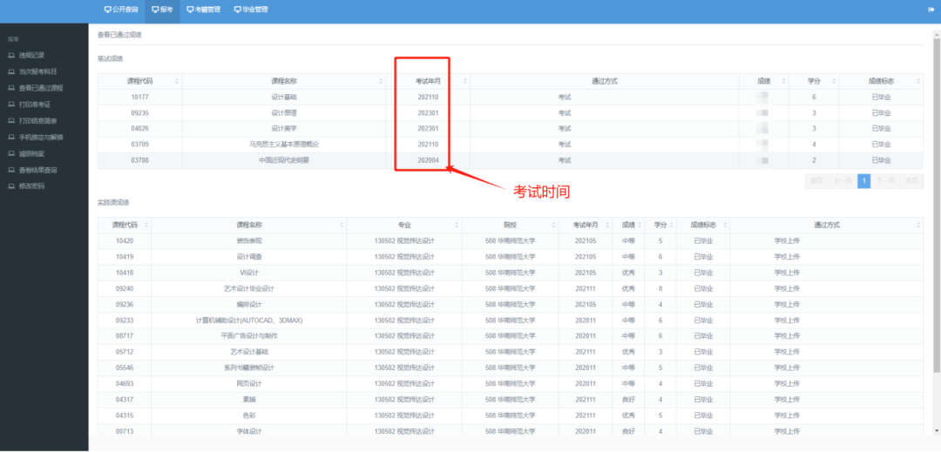Sort practical table by 专业 column
The image size is (941, 452).
[x=454, y=224]
